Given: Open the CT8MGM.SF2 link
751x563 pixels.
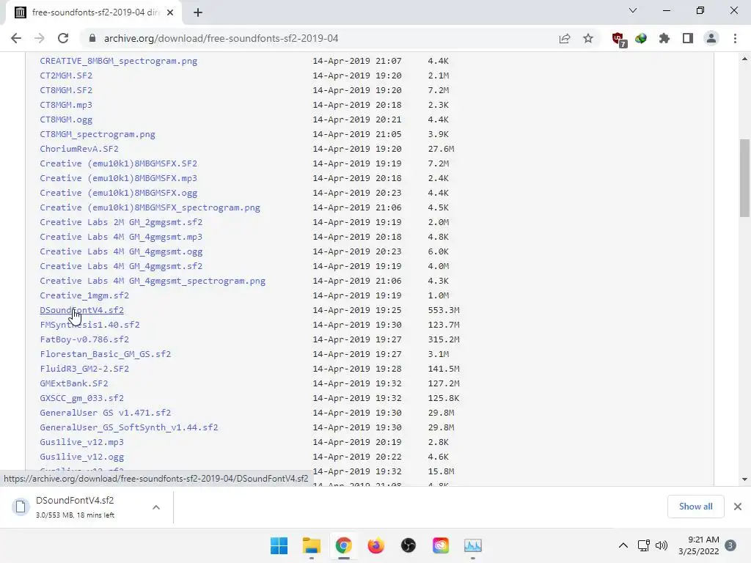Looking at the screenshot, I should click(66, 90).
